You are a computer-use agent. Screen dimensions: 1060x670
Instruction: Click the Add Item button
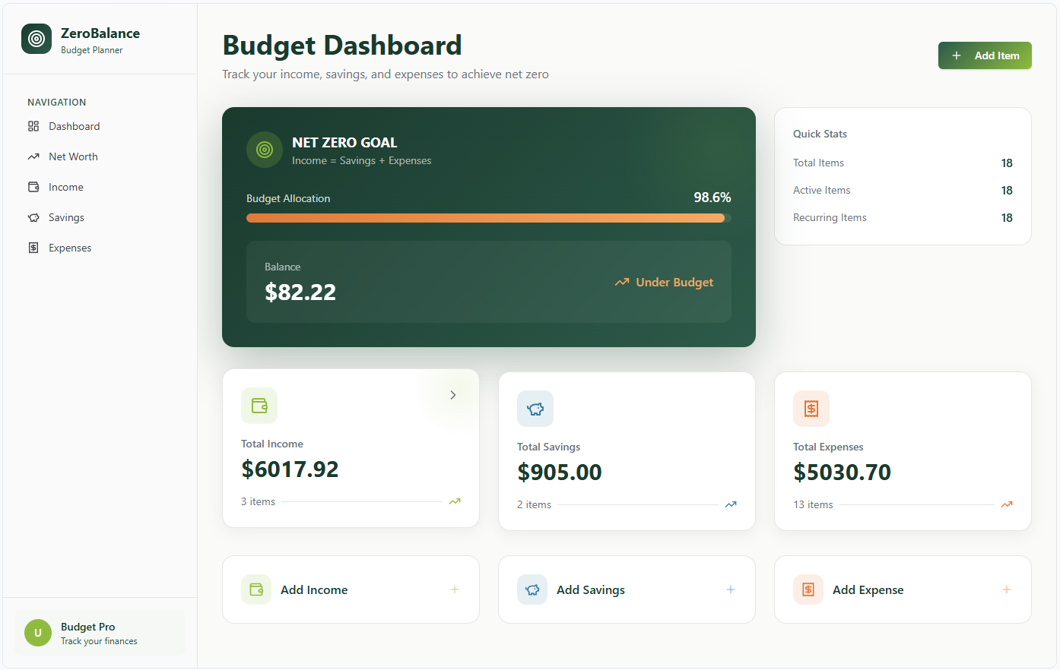985,55
